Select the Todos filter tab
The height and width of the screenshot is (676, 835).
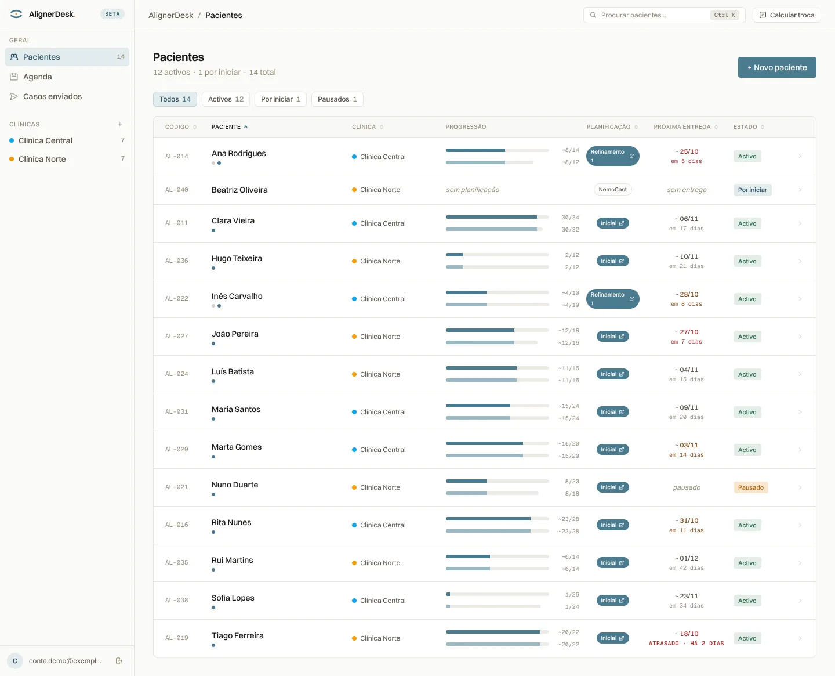[x=175, y=99]
